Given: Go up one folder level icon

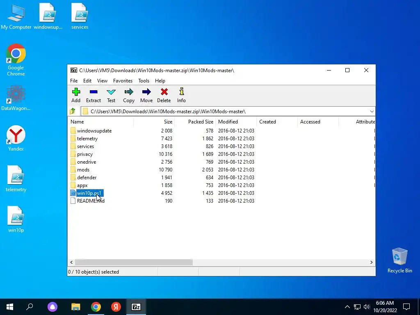Looking at the screenshot, I should (x=72, y=111).
